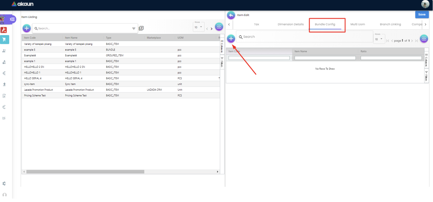Open the Rows dropdown in Item Listing
The width and height of the screenshot is (433, 202).
199,27
